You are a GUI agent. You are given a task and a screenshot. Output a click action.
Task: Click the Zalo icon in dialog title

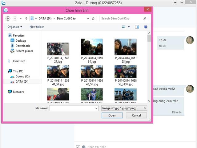6,10
